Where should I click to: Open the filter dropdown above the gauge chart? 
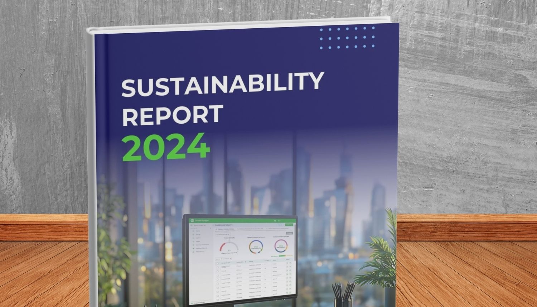click(222, 234)
